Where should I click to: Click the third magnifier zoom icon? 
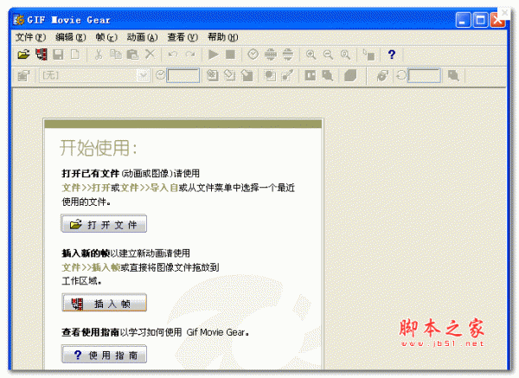345,54
